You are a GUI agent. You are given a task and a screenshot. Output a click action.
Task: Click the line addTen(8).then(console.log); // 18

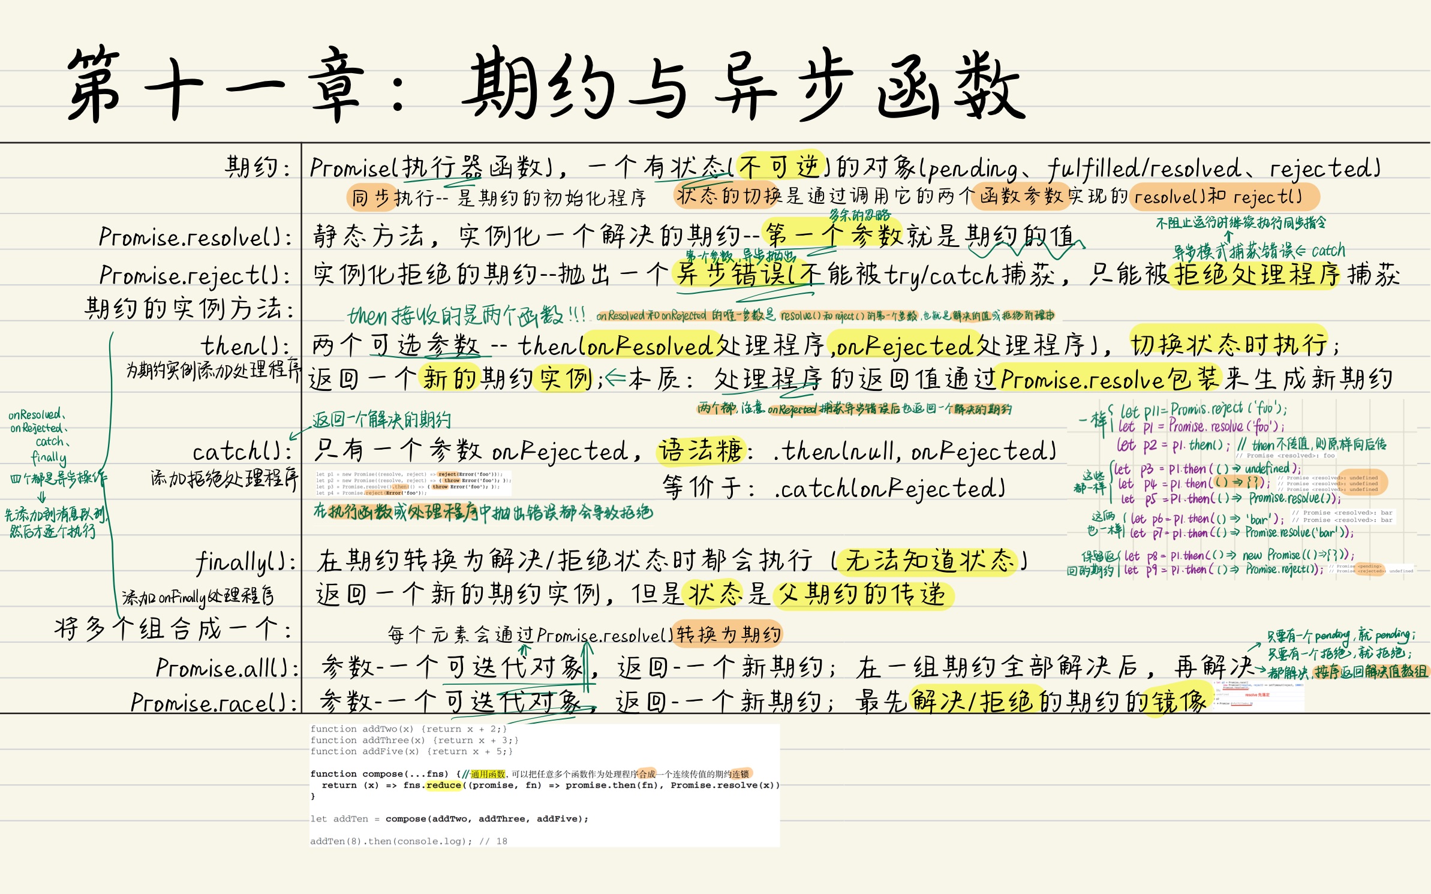[408, 841]
